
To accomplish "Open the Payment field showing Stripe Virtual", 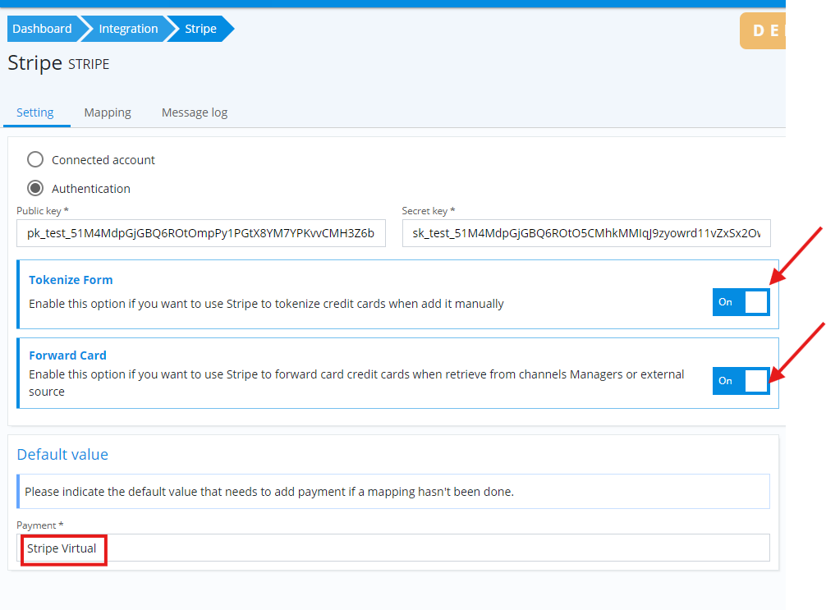I will (393, 548).
